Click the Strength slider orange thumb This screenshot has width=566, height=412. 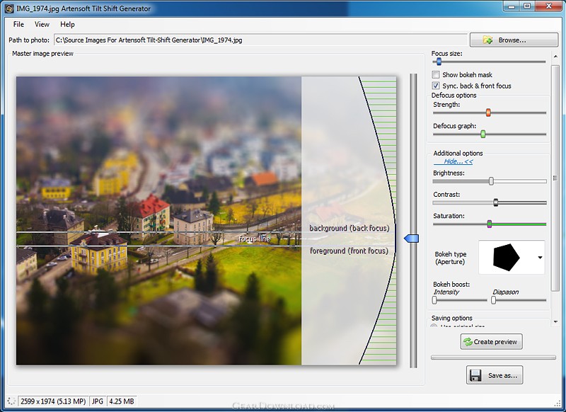tap(488, 113)
